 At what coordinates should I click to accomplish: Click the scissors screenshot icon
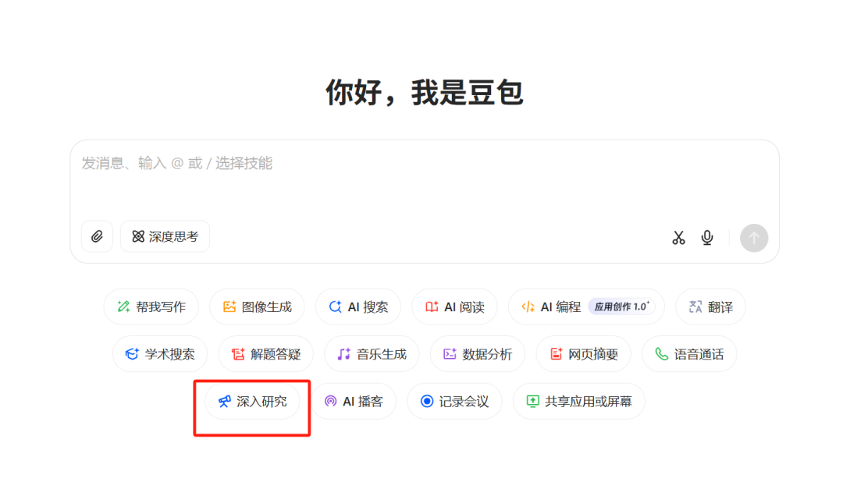(678, 238)
